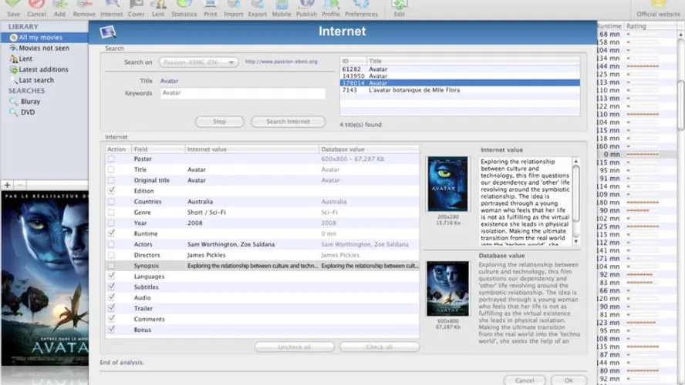This screenshot has height=385, width=685.
Task: Click the Database value column header
Action: click(369, 149)
